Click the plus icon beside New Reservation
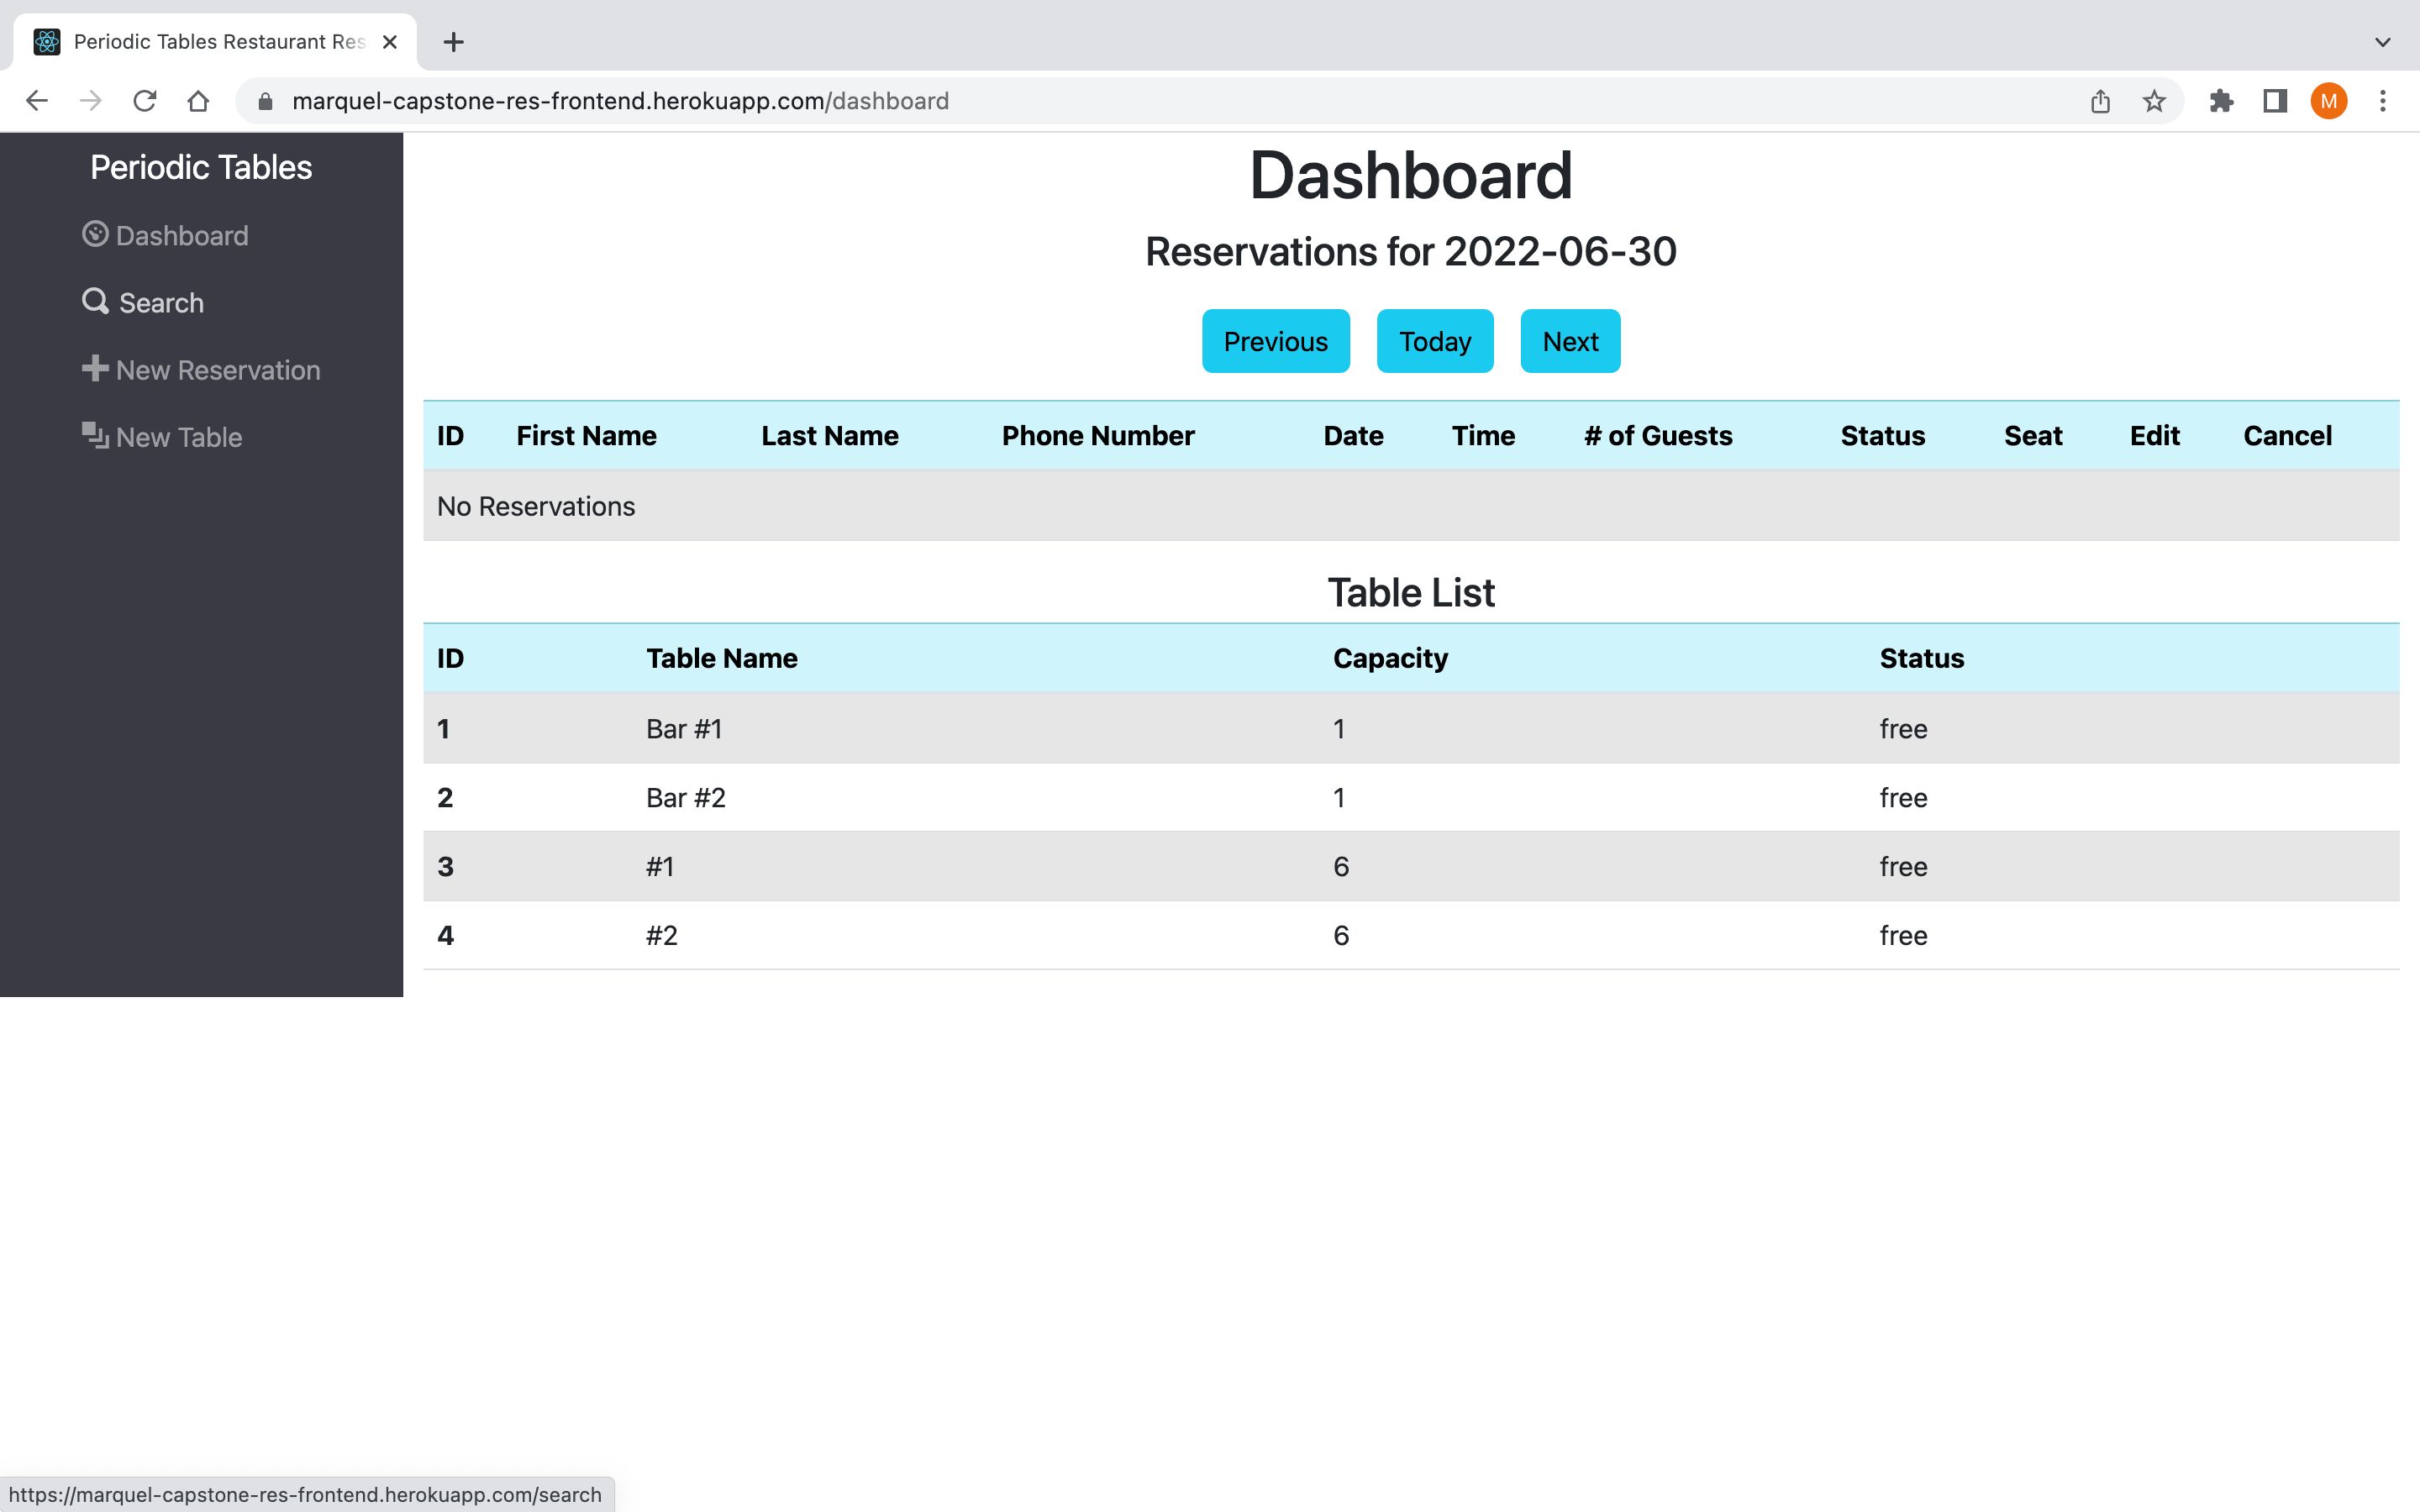 click(95, 368)
